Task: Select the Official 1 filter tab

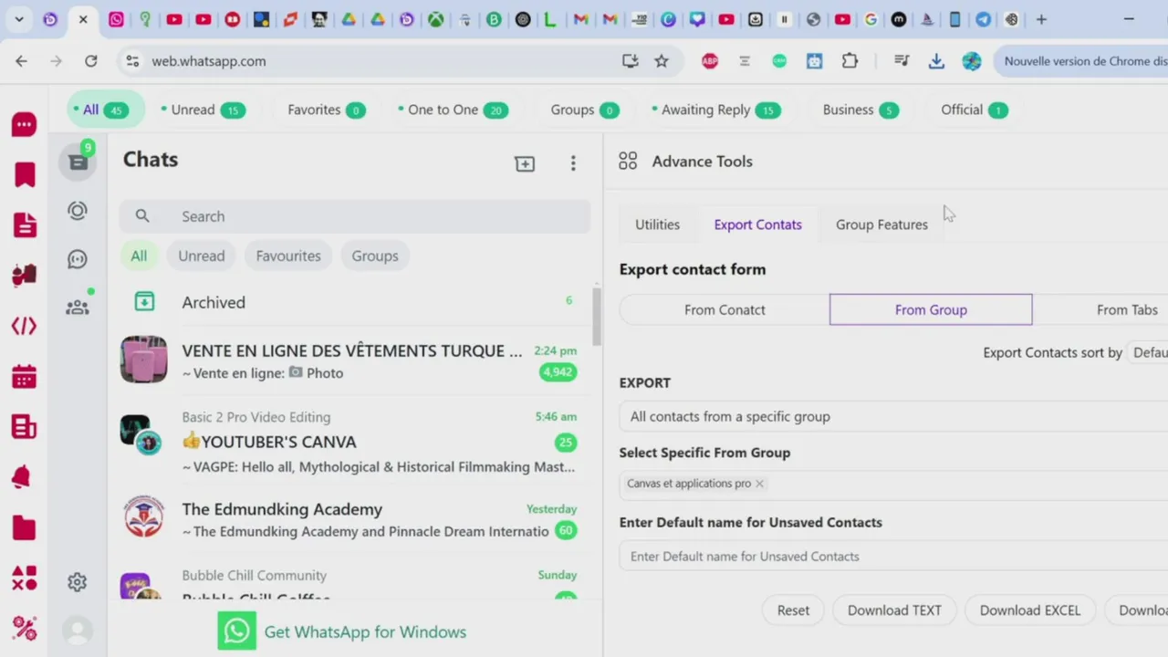Action: pos(974,109)
